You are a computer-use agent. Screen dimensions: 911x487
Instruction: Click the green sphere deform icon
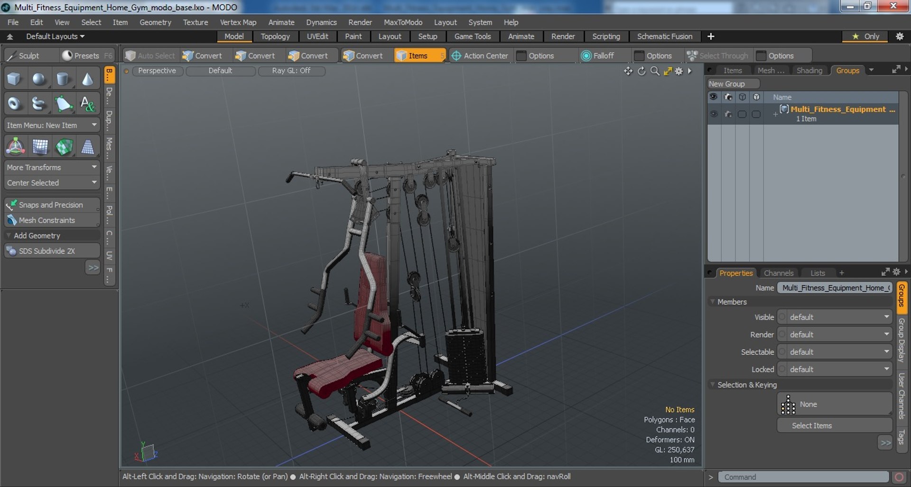(64, 147)
